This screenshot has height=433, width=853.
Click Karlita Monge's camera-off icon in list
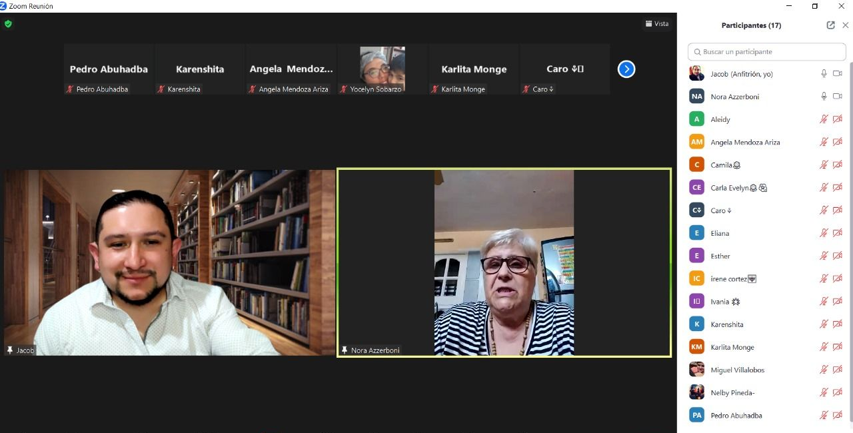(x=838, y=347)
